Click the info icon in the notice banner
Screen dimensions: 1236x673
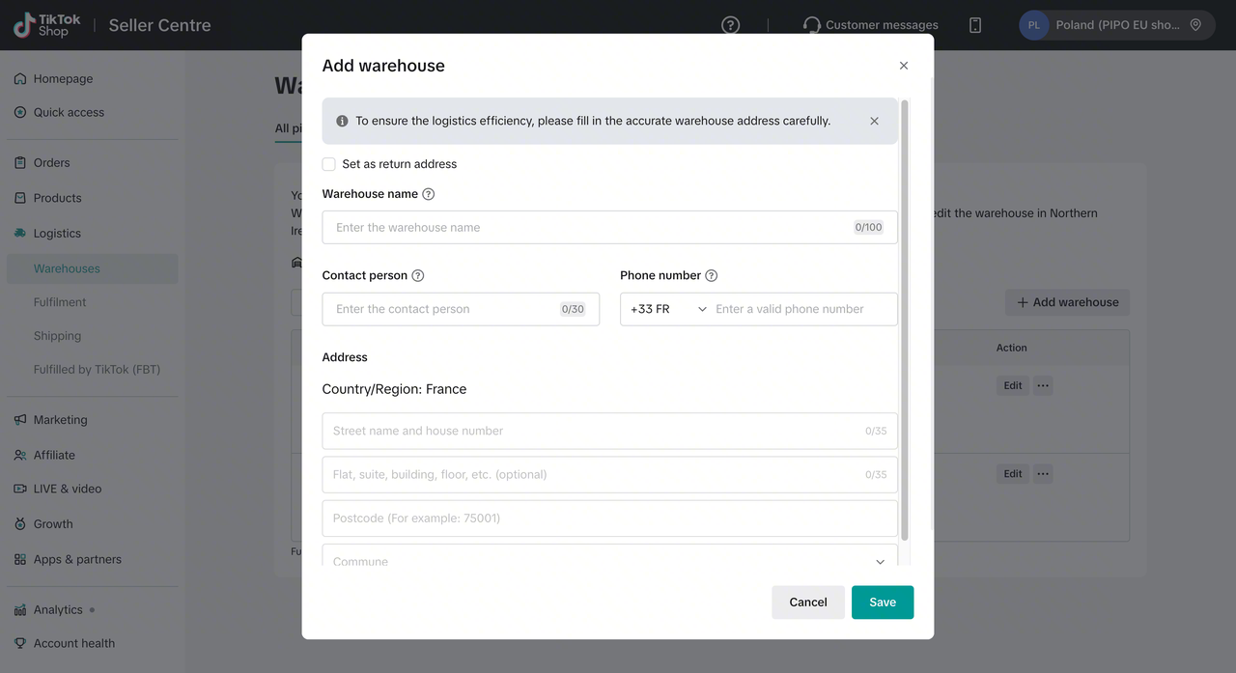coord(342,121)
